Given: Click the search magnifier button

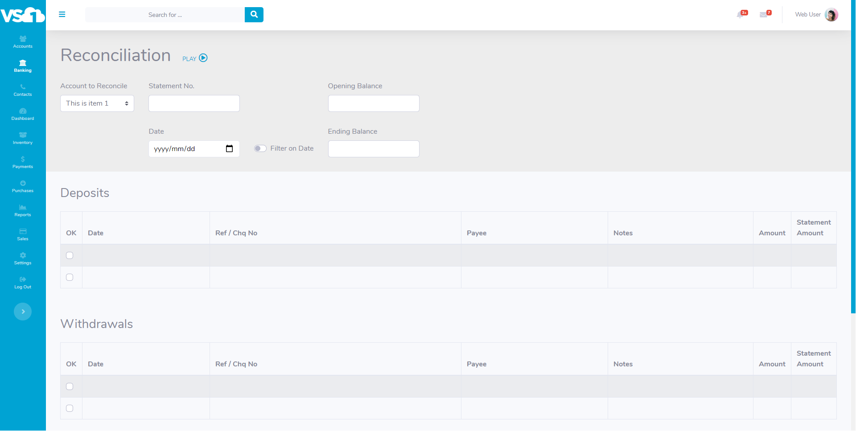Looking at the screenshot, I should (x=254, y=15).
